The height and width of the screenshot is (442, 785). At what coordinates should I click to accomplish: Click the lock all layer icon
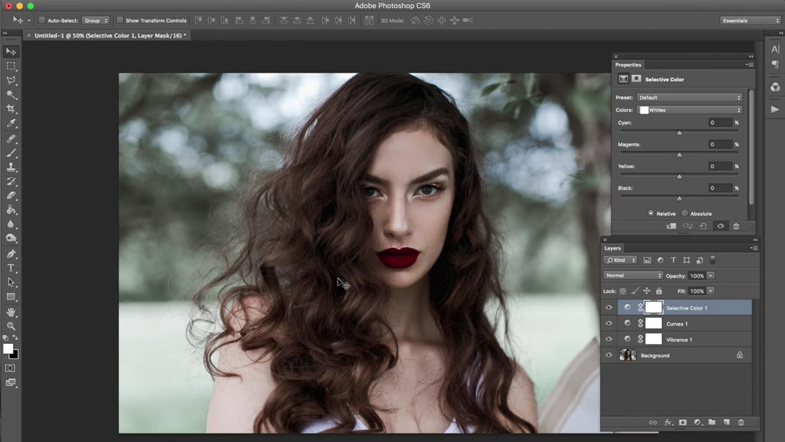pos(659,291)
